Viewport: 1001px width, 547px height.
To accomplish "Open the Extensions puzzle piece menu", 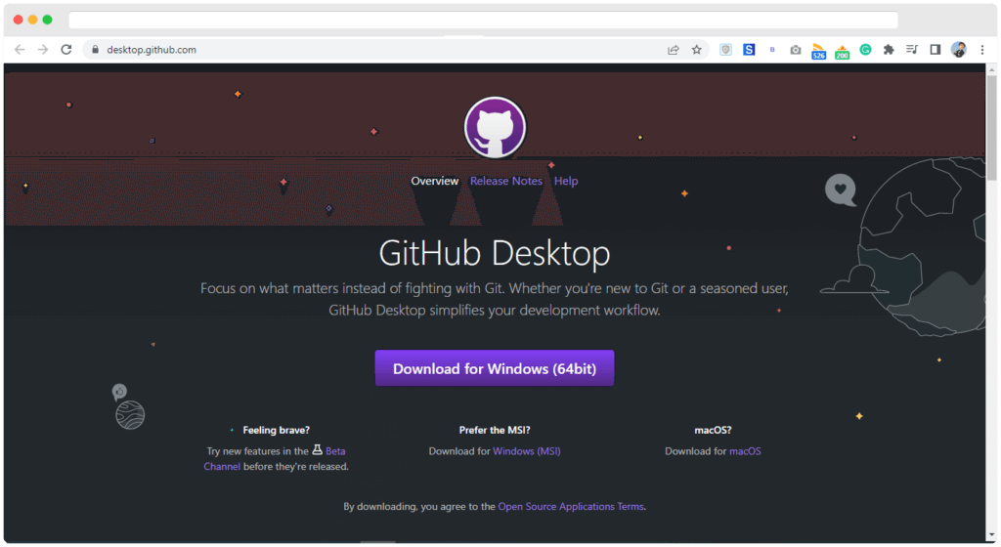I will point(889,50).
